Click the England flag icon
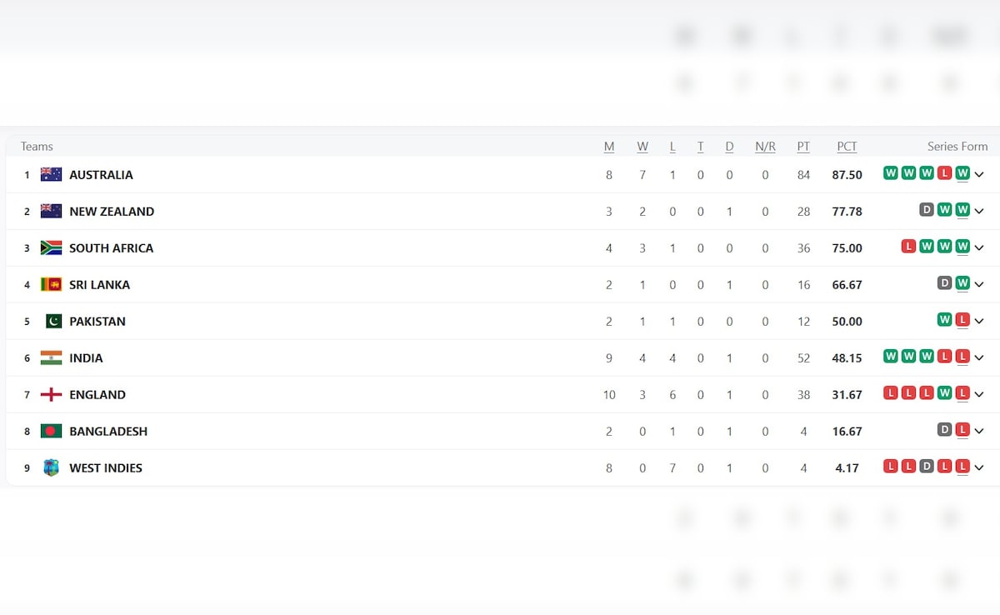 (51, 394)
